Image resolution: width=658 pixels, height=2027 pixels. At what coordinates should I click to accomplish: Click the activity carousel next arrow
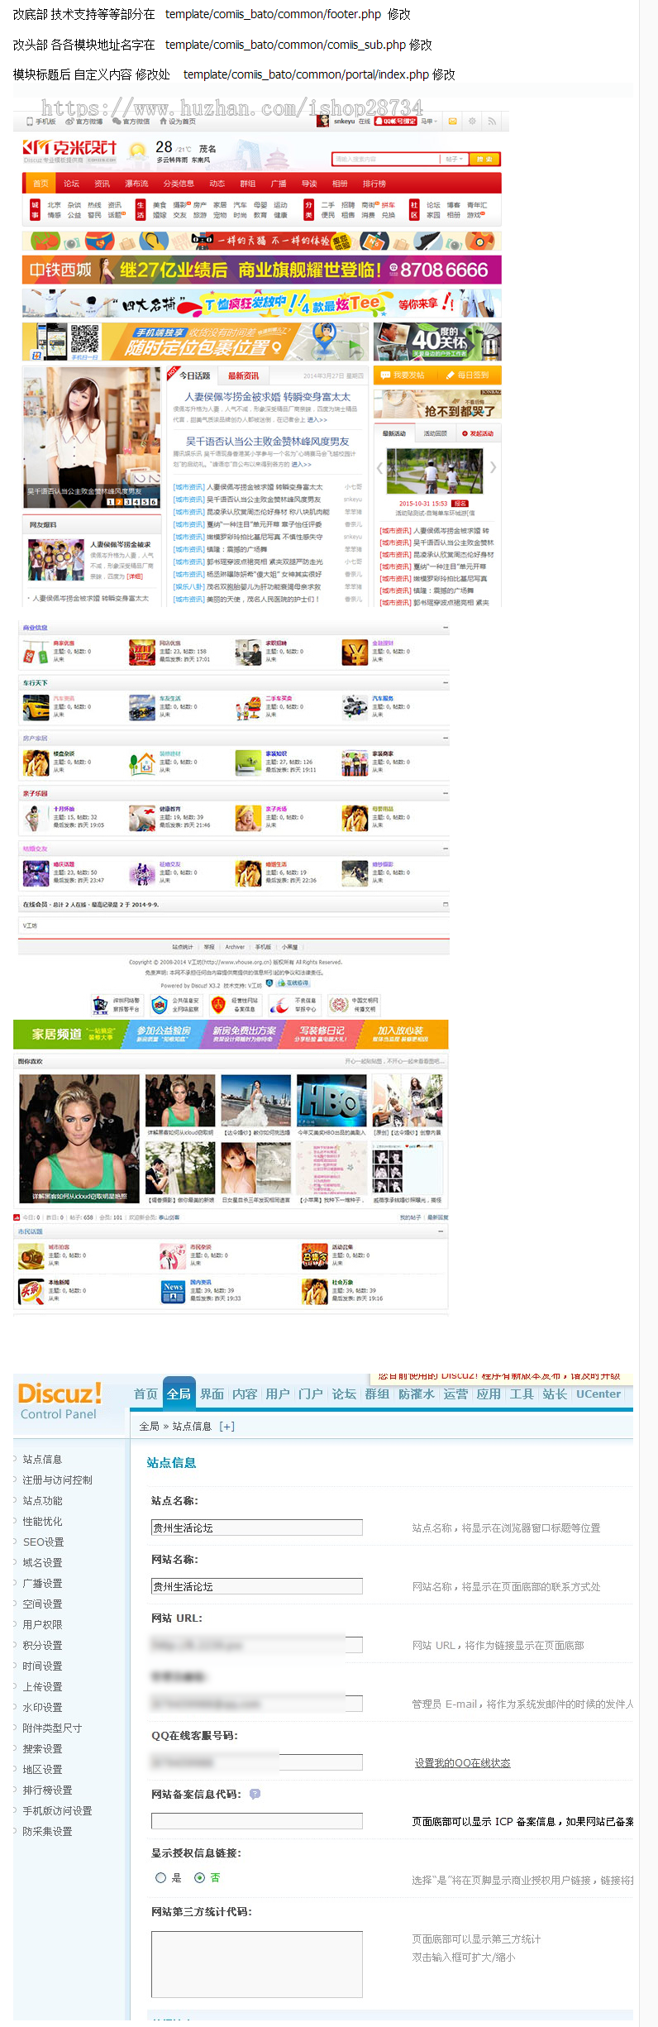[493, 467]
